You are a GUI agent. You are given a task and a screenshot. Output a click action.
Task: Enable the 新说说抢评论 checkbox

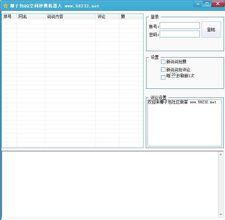[163, 70]
